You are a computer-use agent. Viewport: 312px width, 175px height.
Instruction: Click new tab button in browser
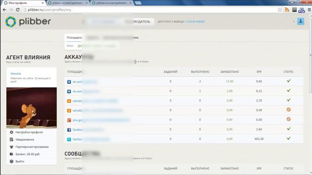(138, 3)
